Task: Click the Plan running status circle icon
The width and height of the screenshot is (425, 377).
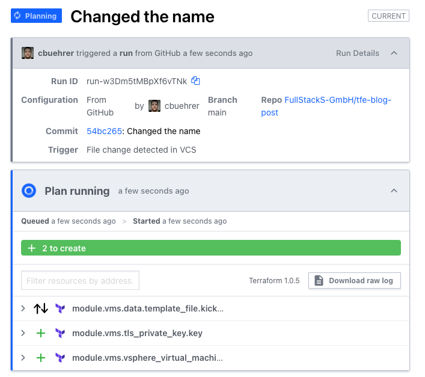Action: [29, 191]
